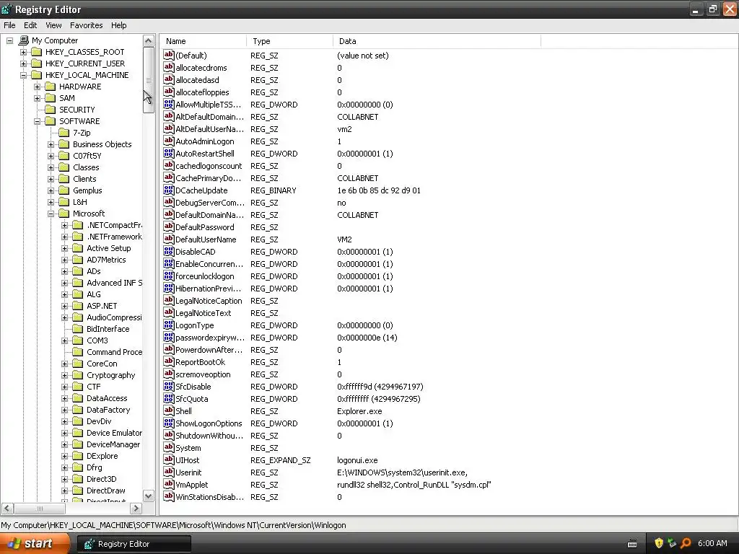739x554 pixels.
Task: Click the tree horizontal scroll left arrow
Action: coord(7,509)
